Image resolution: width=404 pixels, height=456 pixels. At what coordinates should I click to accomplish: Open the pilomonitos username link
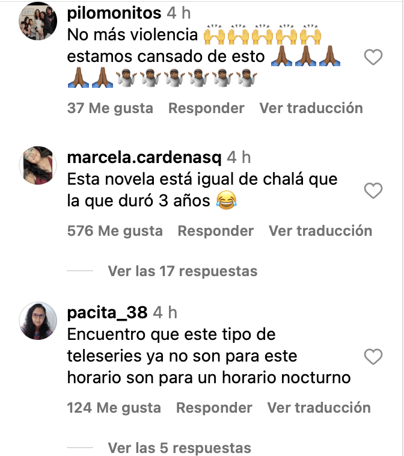pos(114,13)
